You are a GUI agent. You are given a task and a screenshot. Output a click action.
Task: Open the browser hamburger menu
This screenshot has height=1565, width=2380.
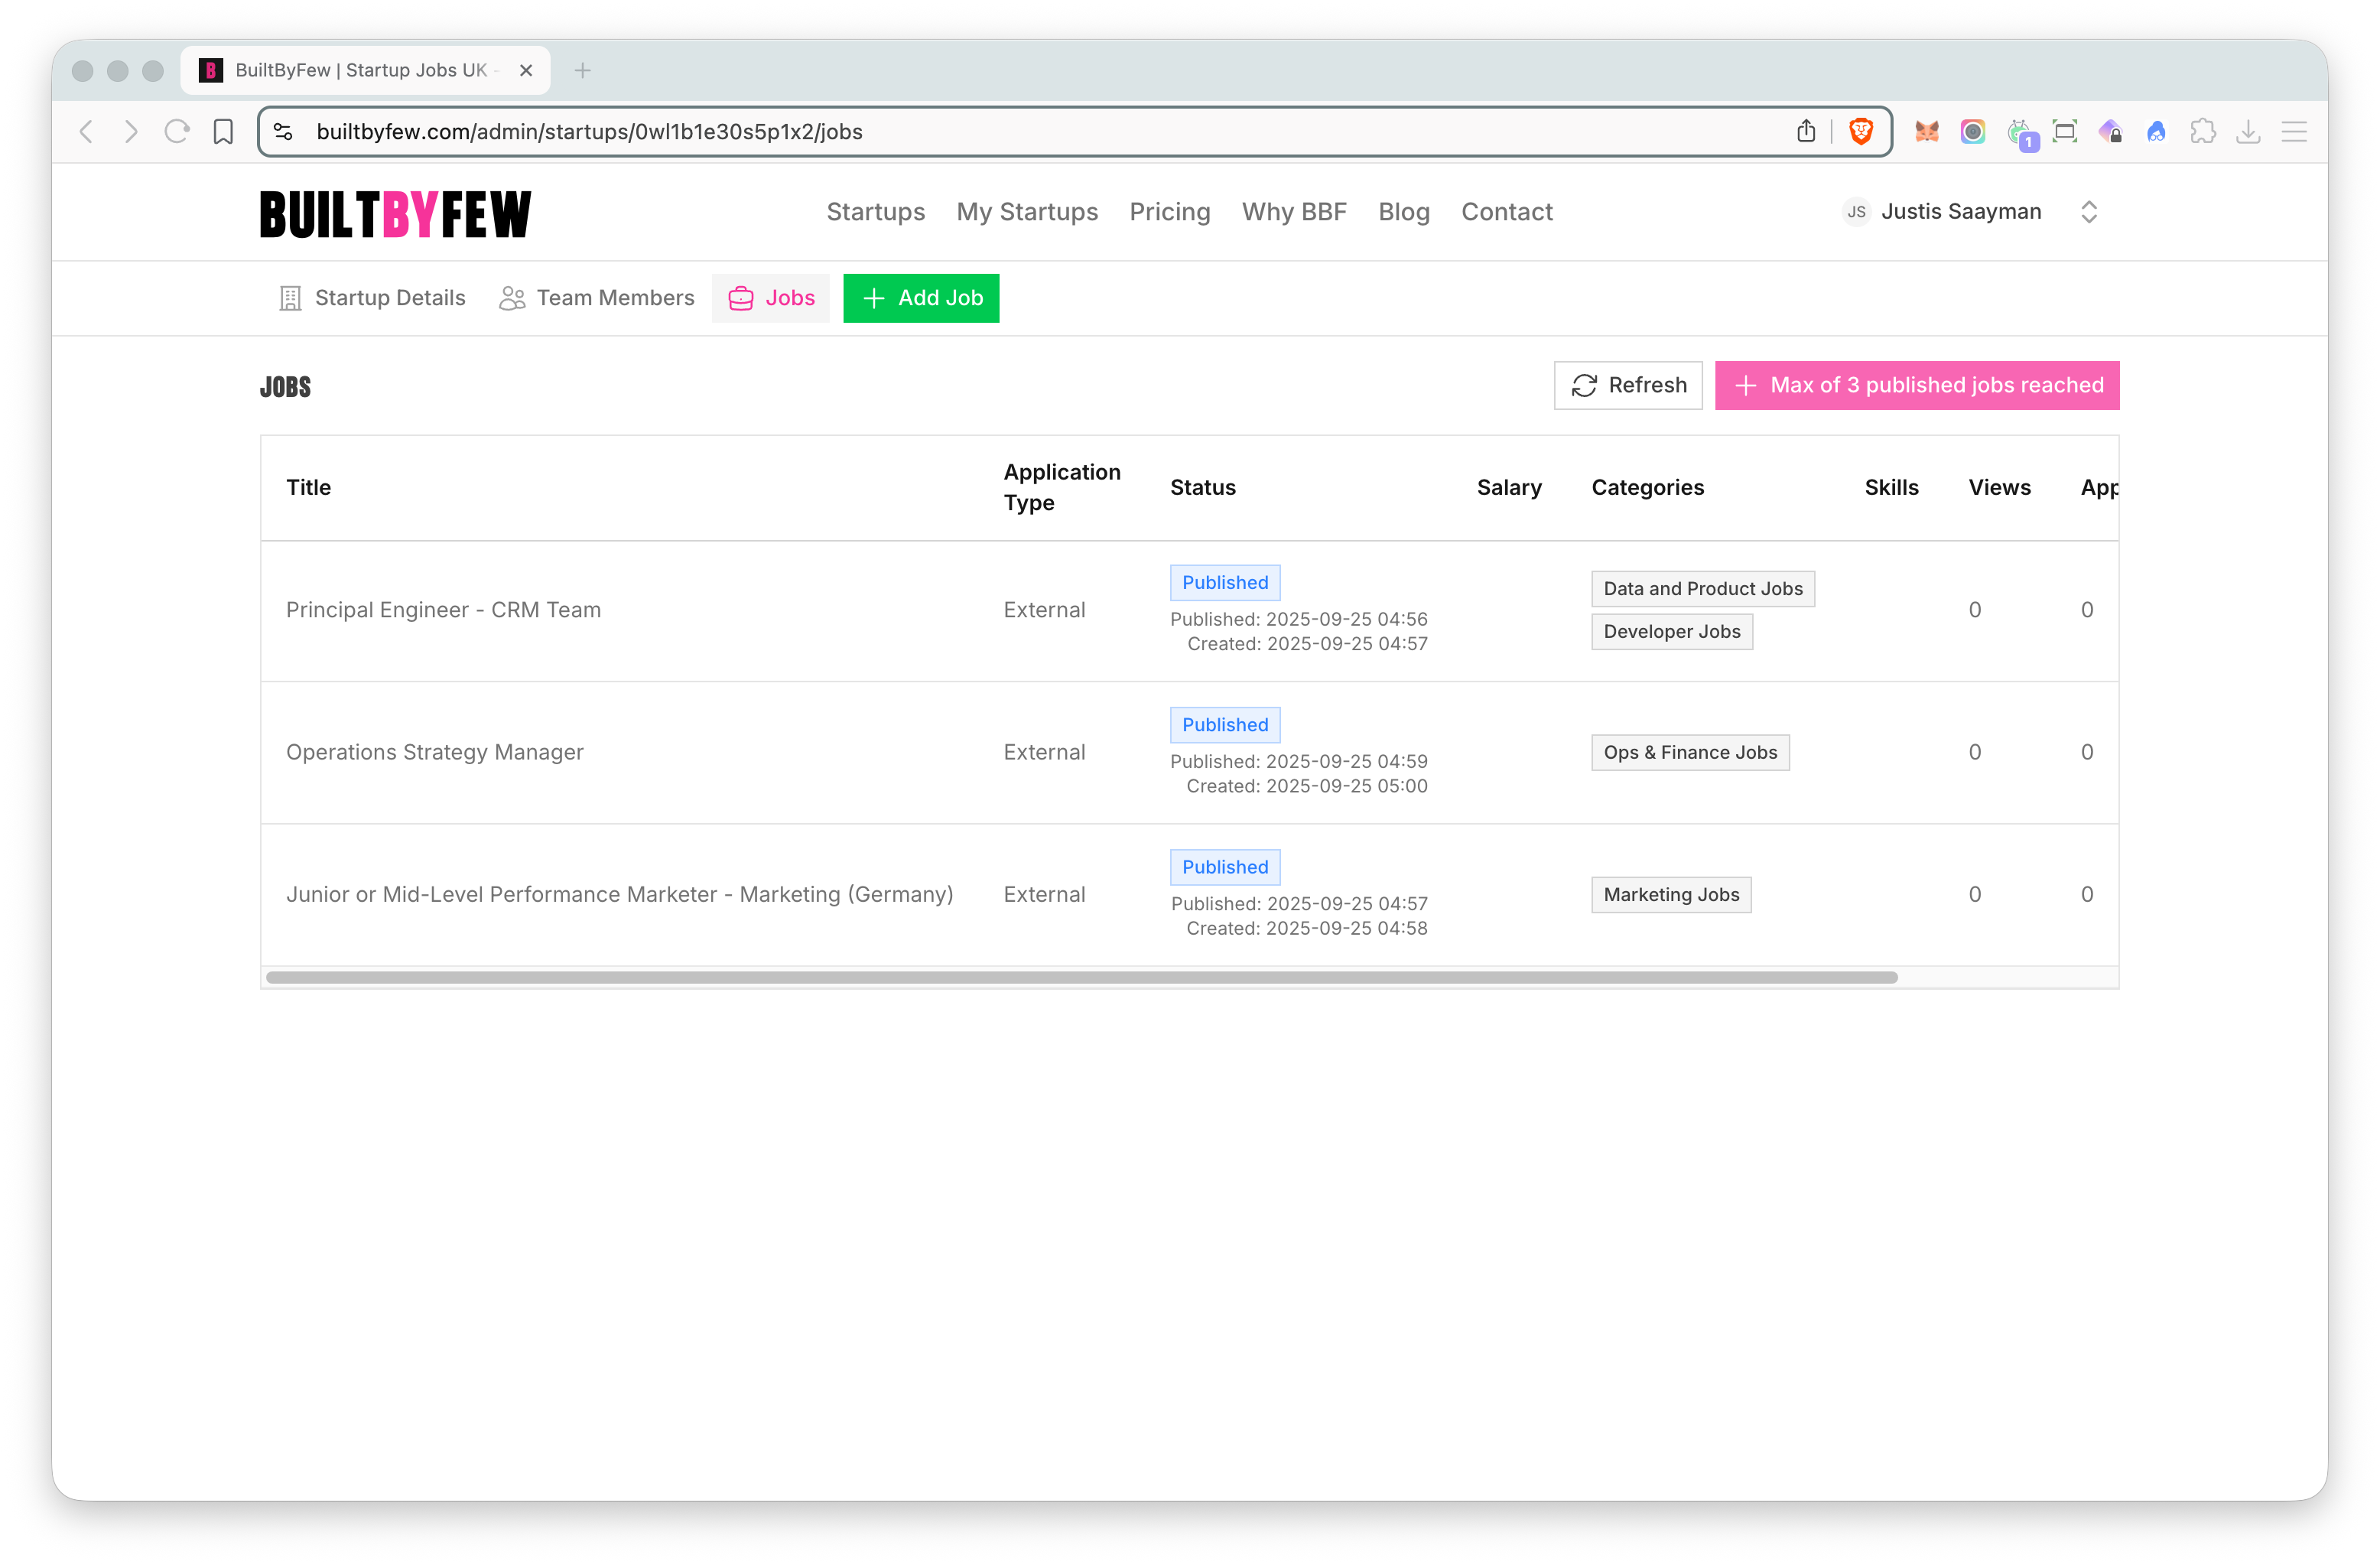pyautogui.click(x=2295, y=131)
